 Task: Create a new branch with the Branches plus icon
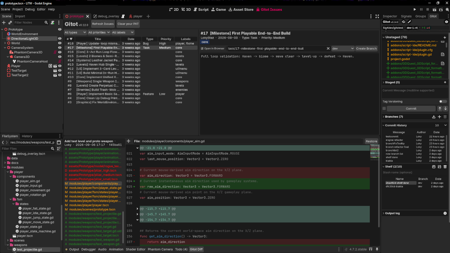coord(439,117)
